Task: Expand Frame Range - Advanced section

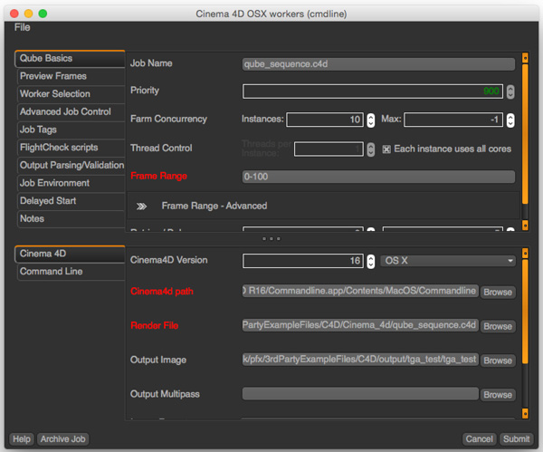Action: (x=141, y=207)
